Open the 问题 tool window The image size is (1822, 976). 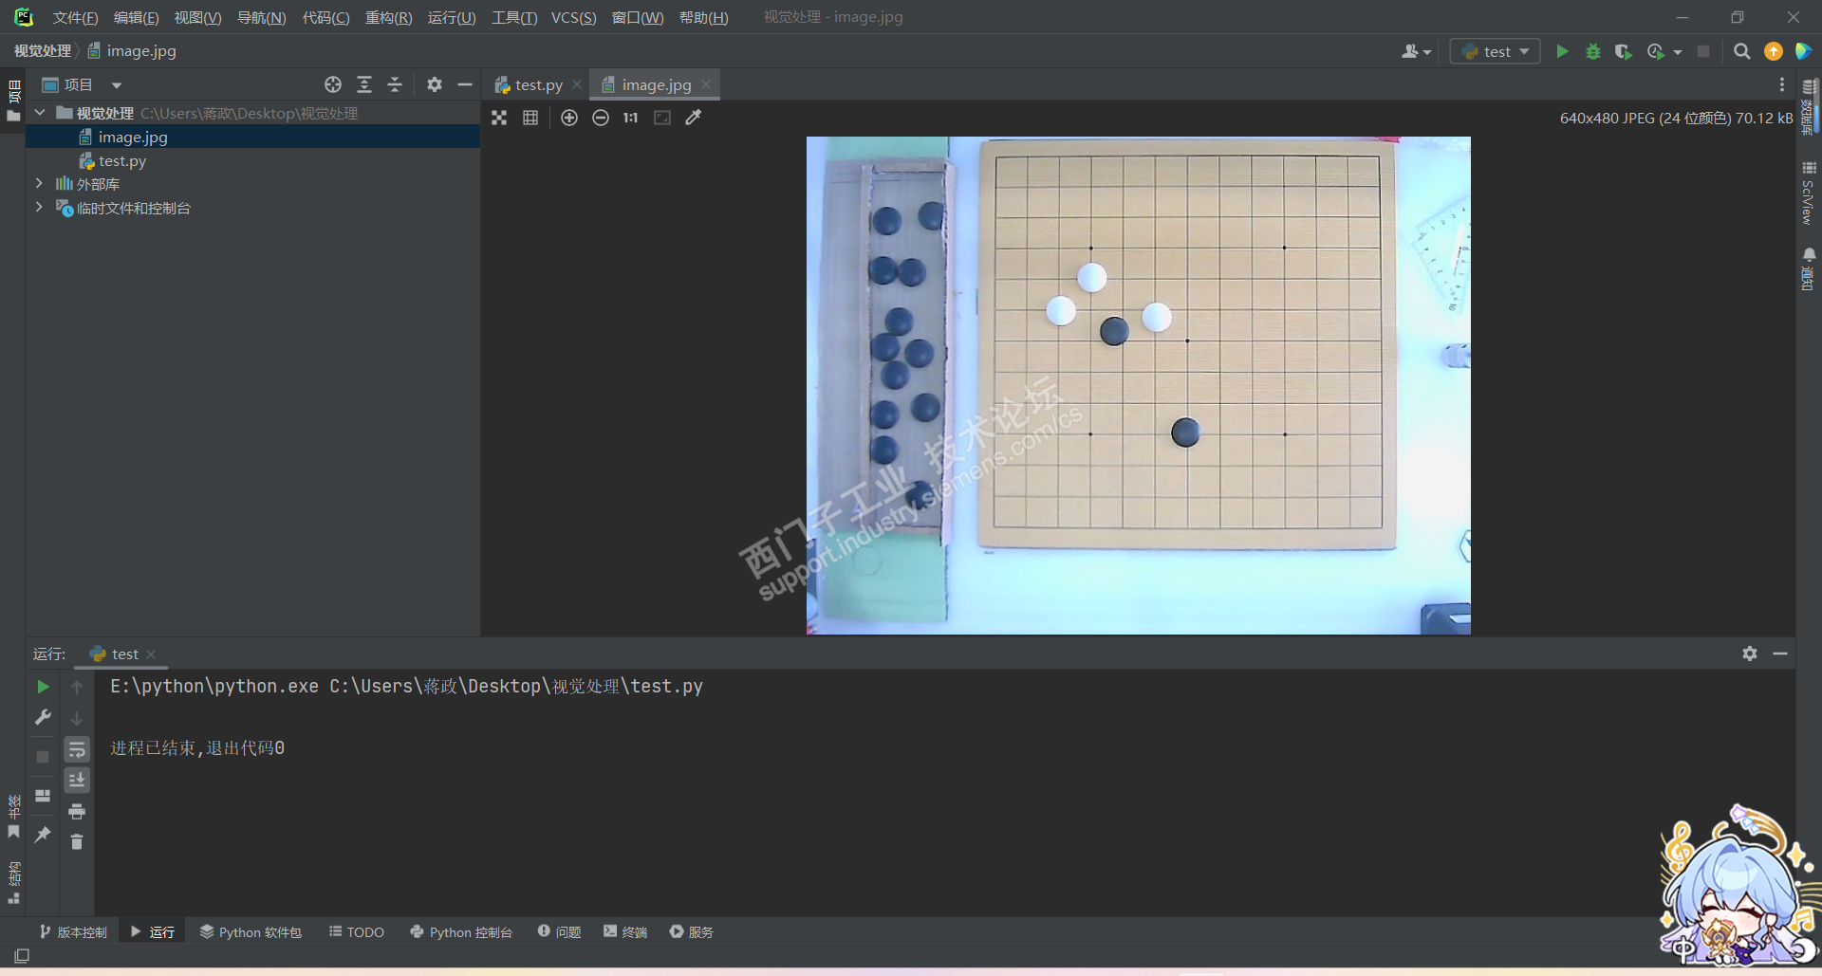pyautogui.click(x=559, y=932)
